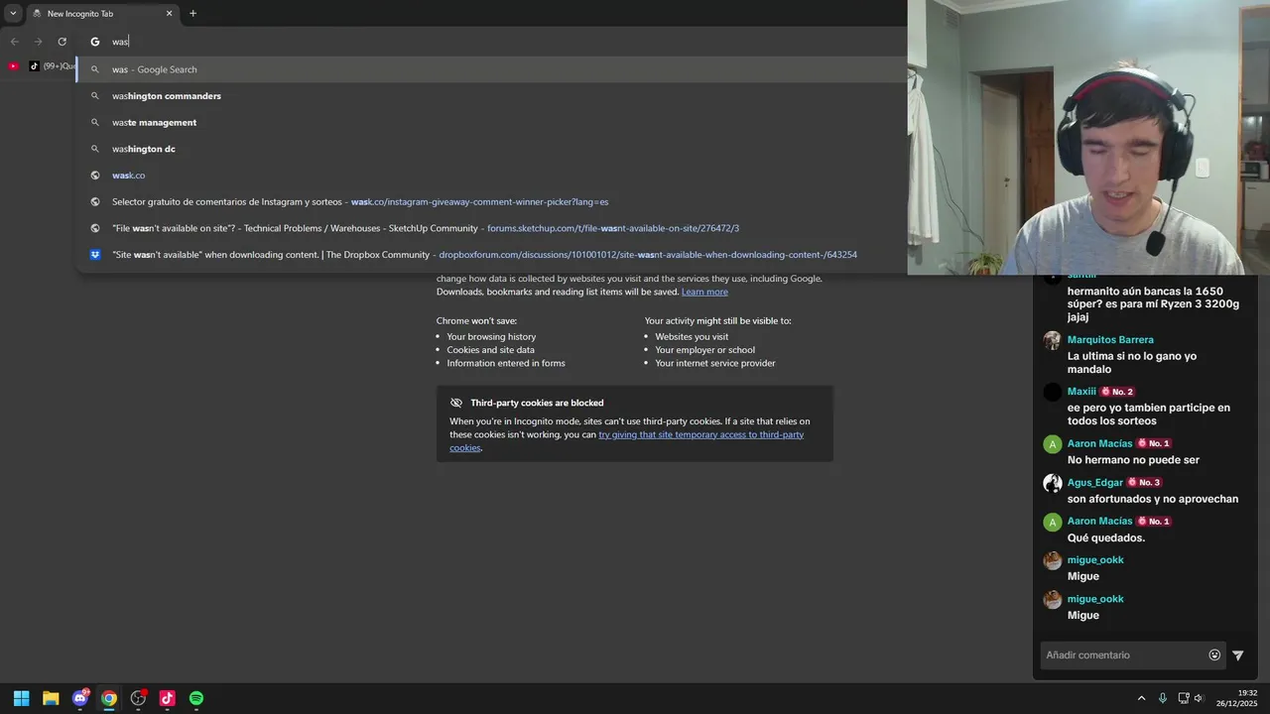Select the New Incognito Tab
1270x714 pixels.
(101, 14)
